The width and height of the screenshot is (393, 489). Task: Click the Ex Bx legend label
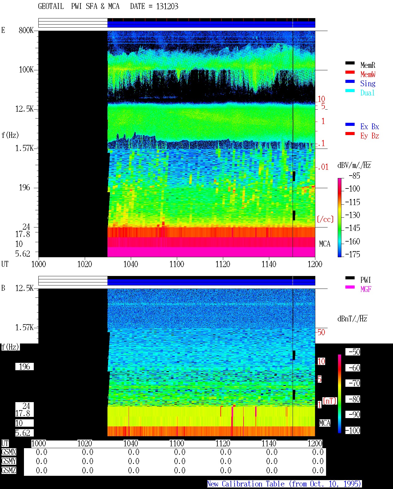coord(370,126)
